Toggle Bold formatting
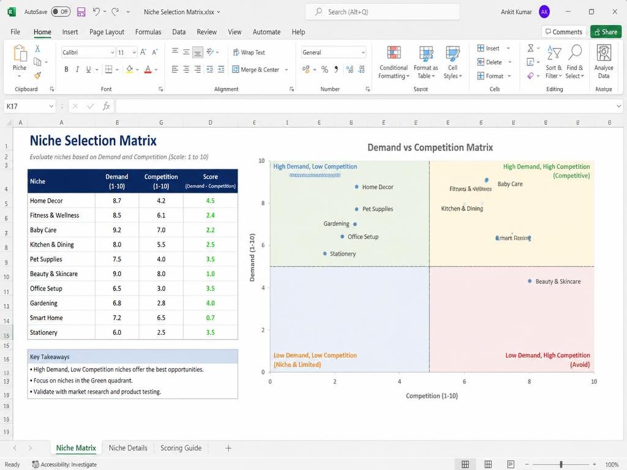 tap(66, 70)
